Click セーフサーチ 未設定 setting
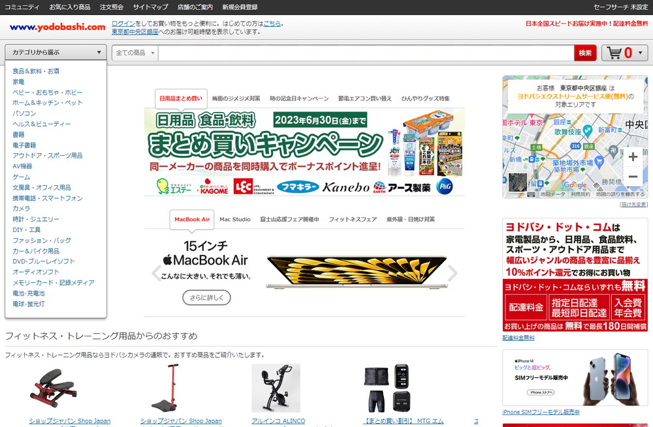This screenshot has width=653, height=427. pos(621,7)
